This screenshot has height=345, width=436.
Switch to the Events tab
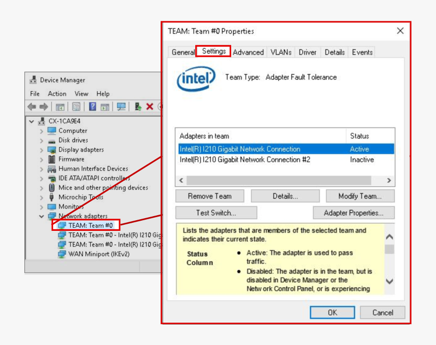362,52
